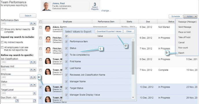This screenshot has width=199, height=104.
Task: Clear the Employee filter with X icon
Action: point(31,77)
